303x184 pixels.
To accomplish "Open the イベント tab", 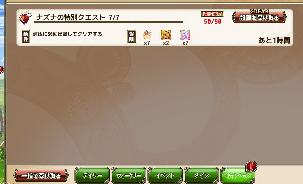I will point(165,175).
